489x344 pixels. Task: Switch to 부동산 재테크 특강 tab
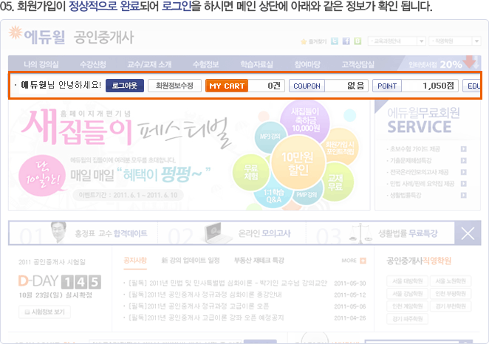click(261, 261)
